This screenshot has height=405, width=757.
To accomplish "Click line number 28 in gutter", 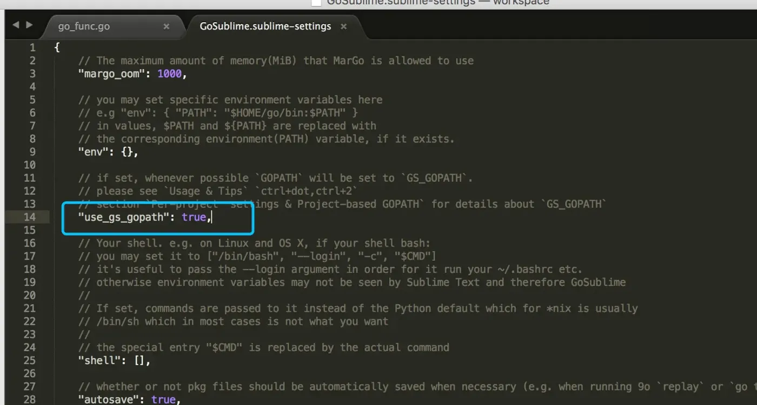I will 29,400.
